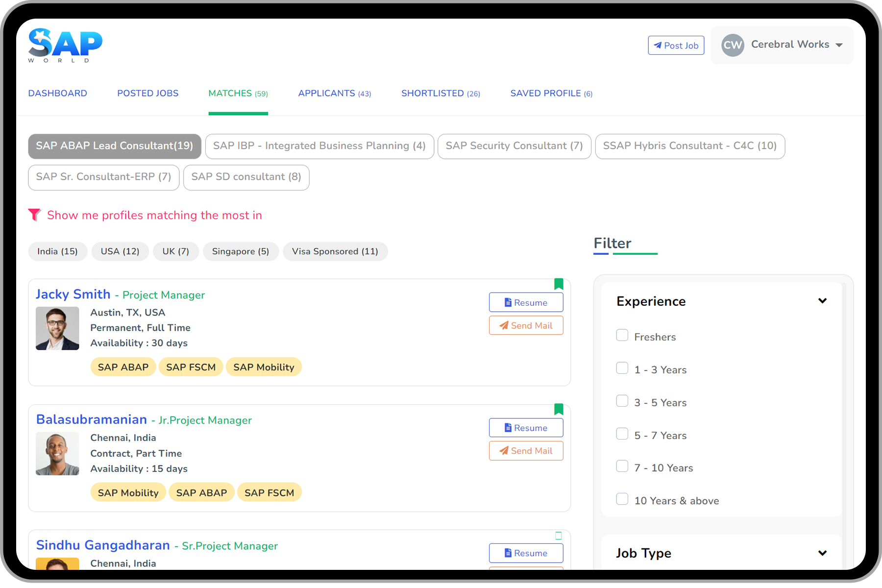882x588 pixels.
Task: Click Jacky Smith's SAP ABAP skill tag
Action: click(123, 367)
